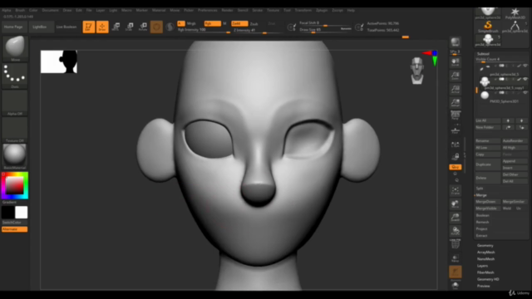
Task: Choose the Scale transform icon
Action: pyautogui.click(x=130, y=27)
